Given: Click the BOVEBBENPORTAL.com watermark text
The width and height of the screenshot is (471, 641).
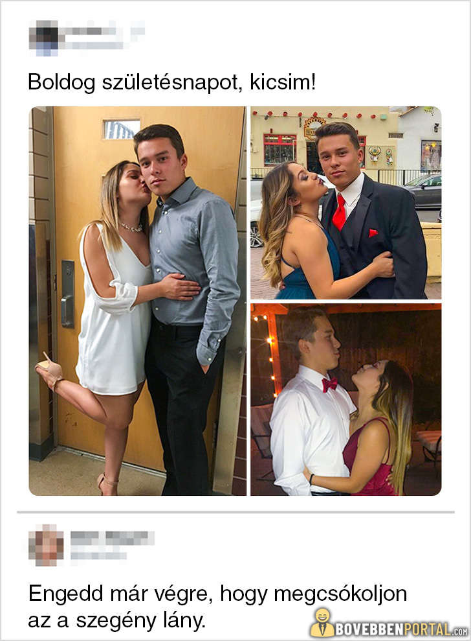Looking at the screenshot, I should (x=401, y=629).
